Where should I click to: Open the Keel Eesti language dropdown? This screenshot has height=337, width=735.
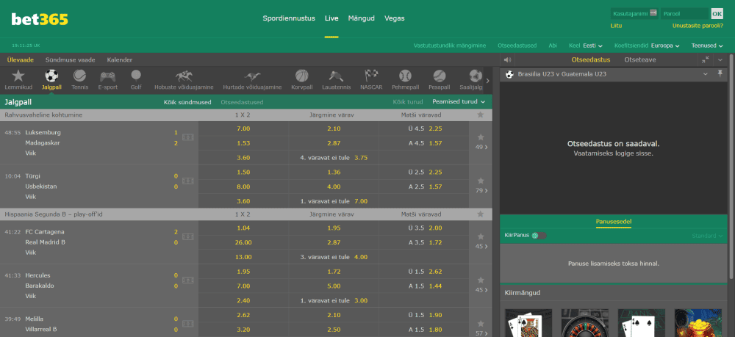[x=586, y=46]
